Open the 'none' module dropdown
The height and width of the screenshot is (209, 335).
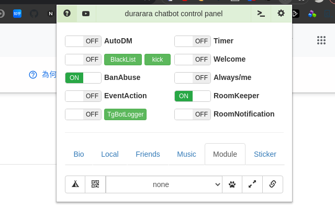point(164,184)
